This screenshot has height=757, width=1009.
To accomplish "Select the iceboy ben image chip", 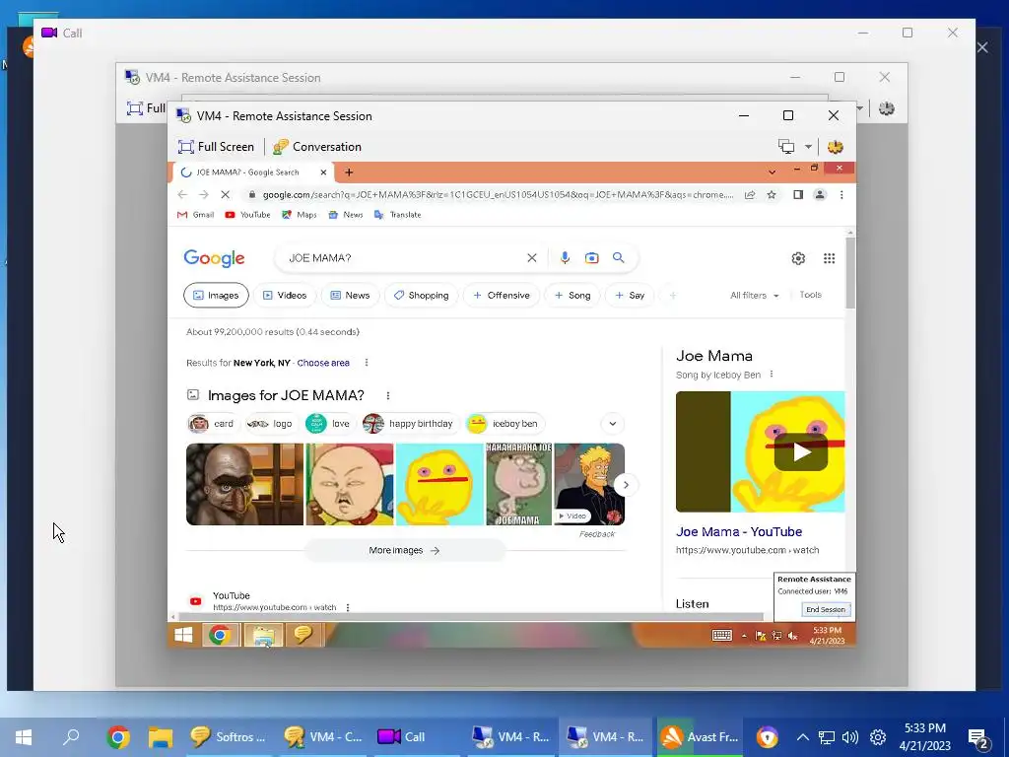I will 504,424.
